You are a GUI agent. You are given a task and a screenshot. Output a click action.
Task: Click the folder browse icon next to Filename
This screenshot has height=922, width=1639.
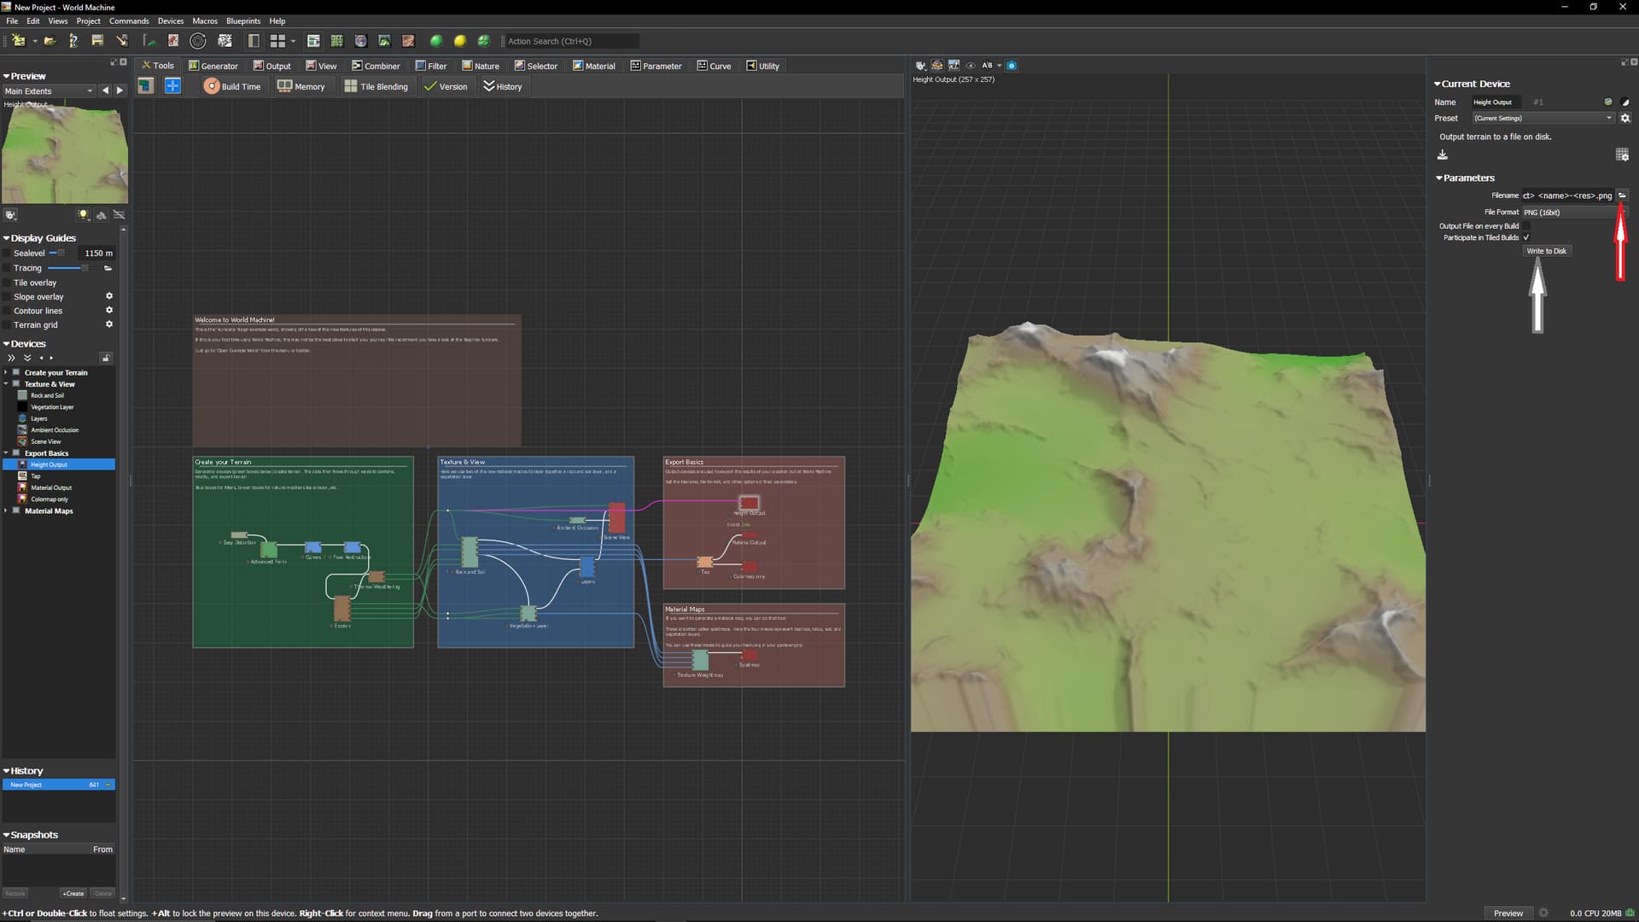click(1622, 195)
